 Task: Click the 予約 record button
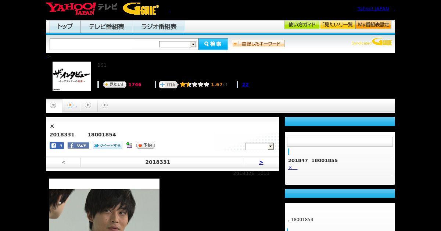pos(146,146)
